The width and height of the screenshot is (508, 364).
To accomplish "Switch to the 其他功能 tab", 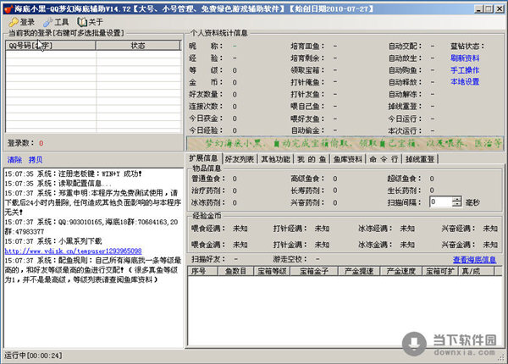I will point(276,158).
